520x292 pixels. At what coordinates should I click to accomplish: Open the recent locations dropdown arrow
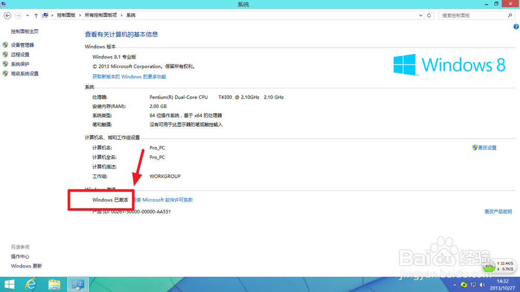28,15
